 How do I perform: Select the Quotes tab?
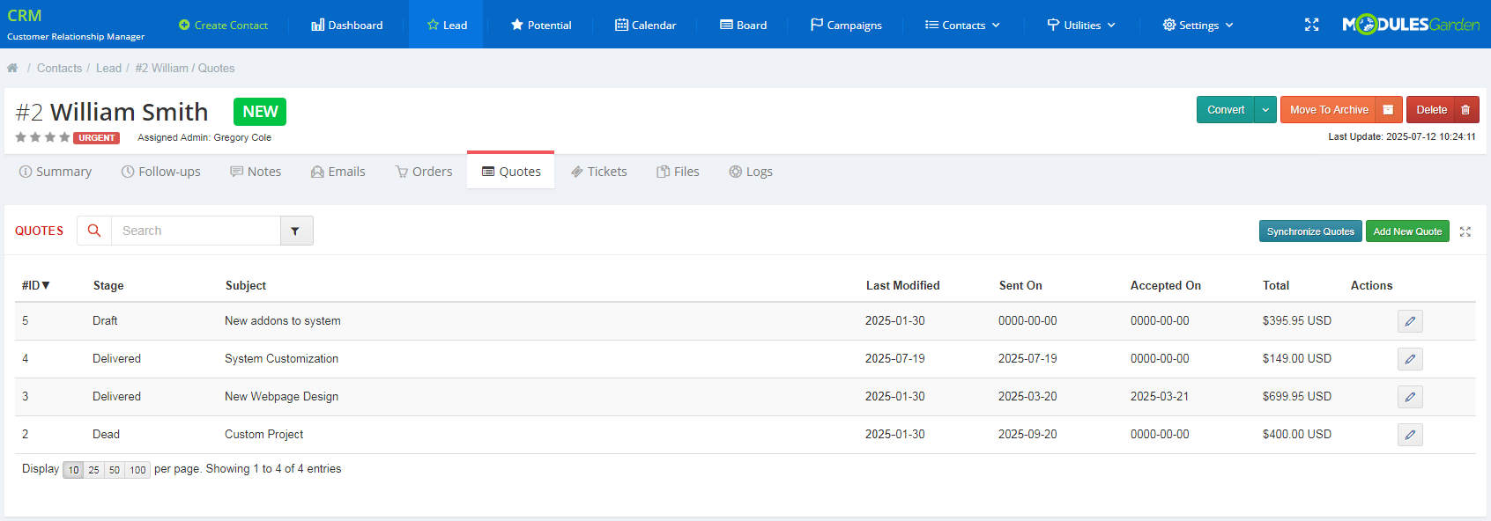[x=511, y=172]
